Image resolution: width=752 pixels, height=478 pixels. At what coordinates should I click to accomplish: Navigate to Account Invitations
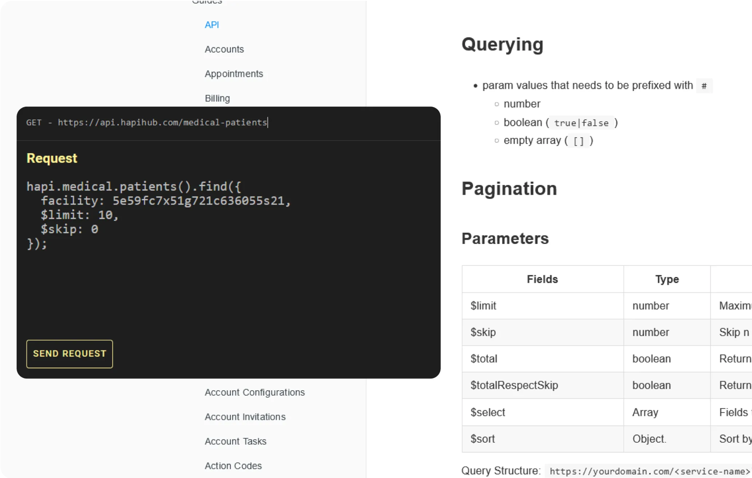pos(245,416)
